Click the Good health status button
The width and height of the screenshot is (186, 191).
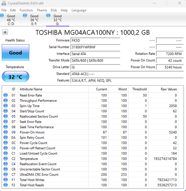click(15, 53)
